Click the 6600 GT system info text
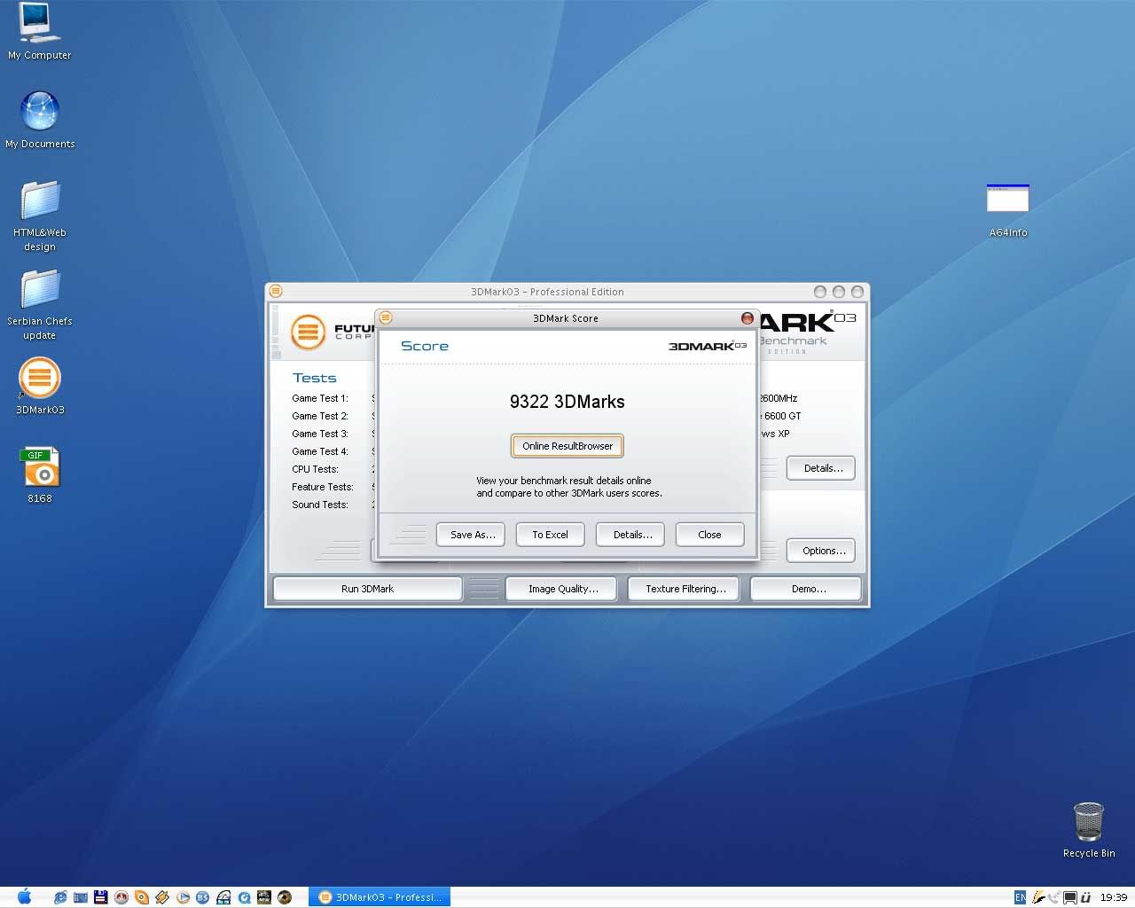The height and width of the screenshot is (908, 1135). (781, 416)
